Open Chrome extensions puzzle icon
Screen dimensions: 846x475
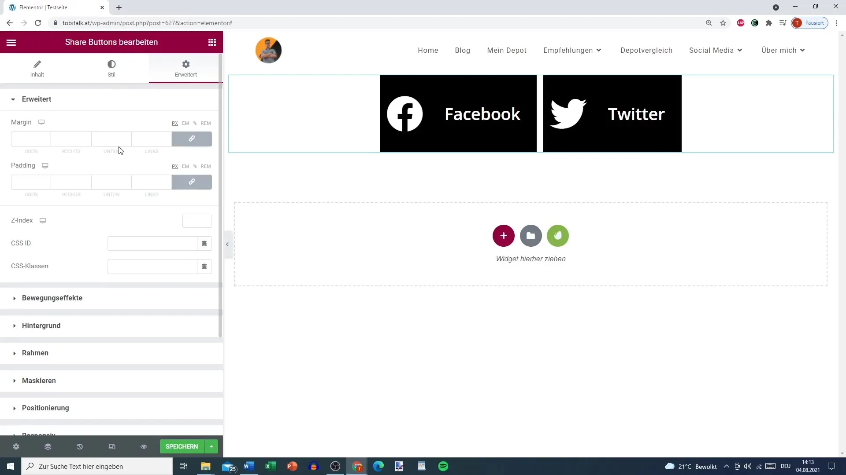769,23
